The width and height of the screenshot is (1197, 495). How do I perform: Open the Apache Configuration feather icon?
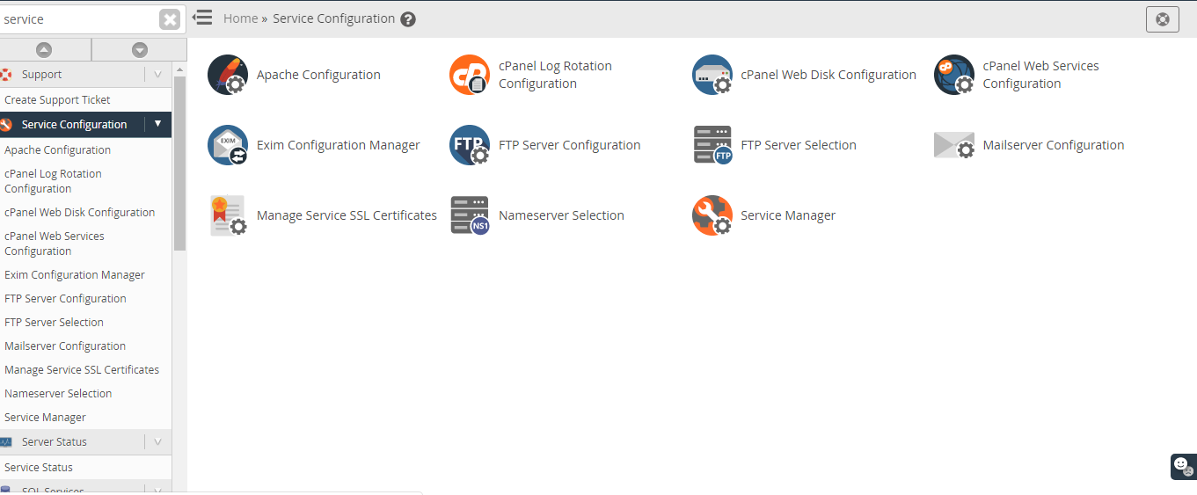228,75
